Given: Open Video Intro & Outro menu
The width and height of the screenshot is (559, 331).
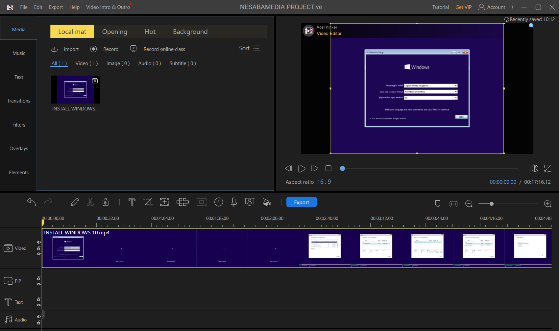Looking at the screenshot, I should click(x=108, y=7).
